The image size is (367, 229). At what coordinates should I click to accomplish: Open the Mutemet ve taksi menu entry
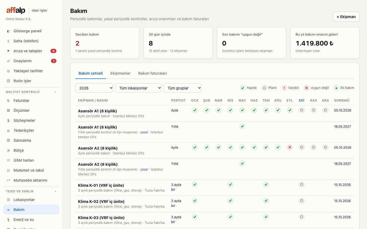click(31, 170)
